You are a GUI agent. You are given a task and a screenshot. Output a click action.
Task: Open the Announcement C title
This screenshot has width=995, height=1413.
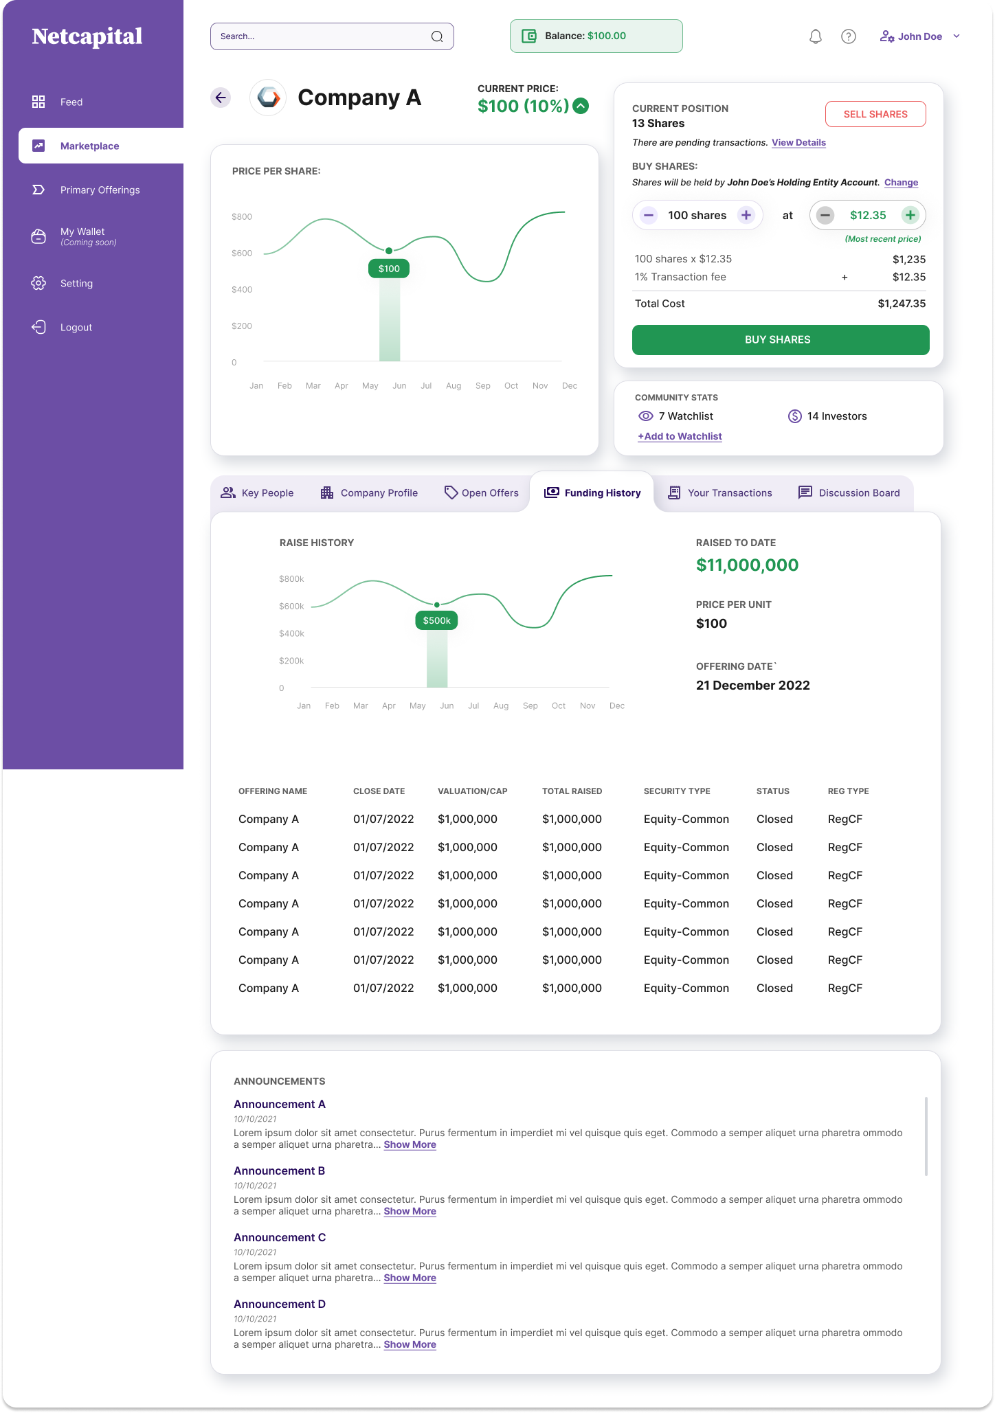click(x=280, y=1237)
